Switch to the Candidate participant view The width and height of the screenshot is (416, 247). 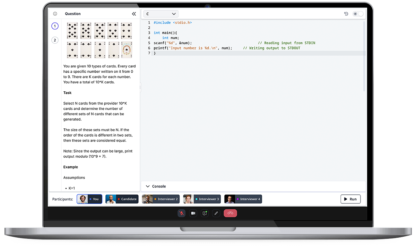click(x=122, y=199)
